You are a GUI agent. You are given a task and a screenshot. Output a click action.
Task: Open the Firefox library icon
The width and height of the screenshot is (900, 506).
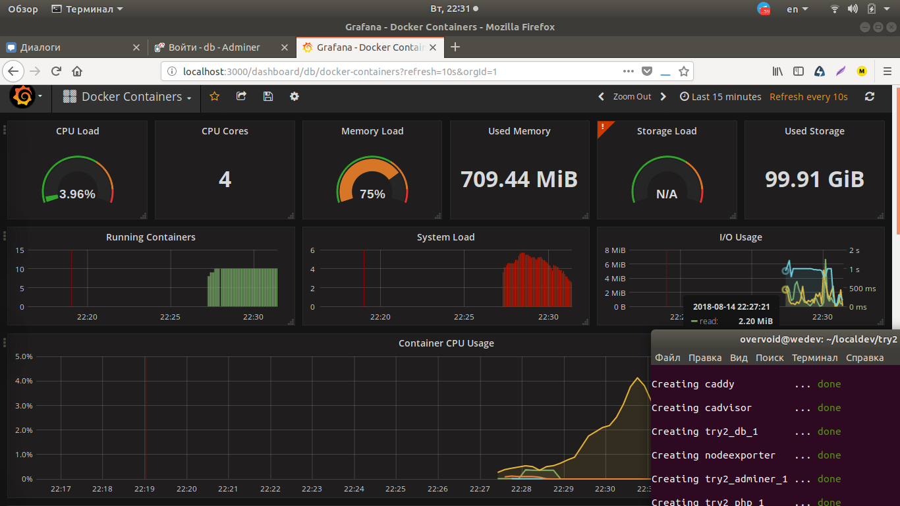[778, 71]
